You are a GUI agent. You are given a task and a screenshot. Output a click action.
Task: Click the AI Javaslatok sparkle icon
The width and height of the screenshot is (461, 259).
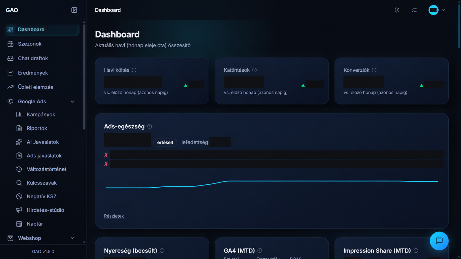click(19, 142)
